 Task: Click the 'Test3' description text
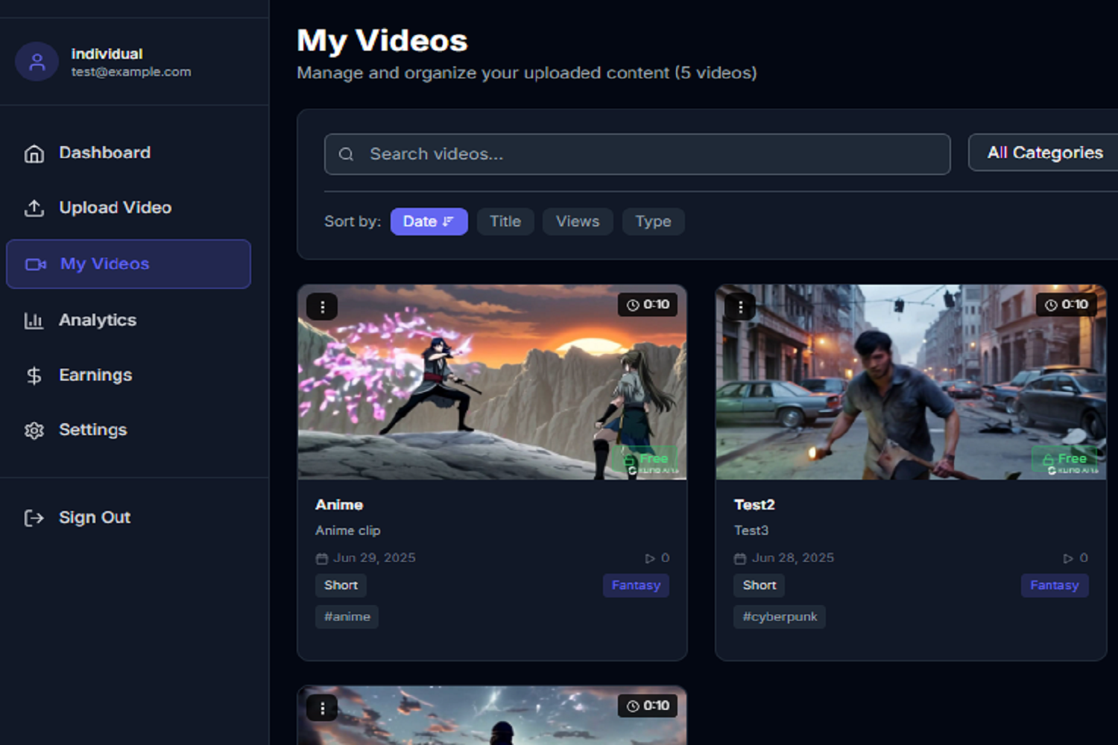(x=751, y=530)
